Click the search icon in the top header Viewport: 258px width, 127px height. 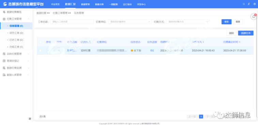tap(244, 4)
